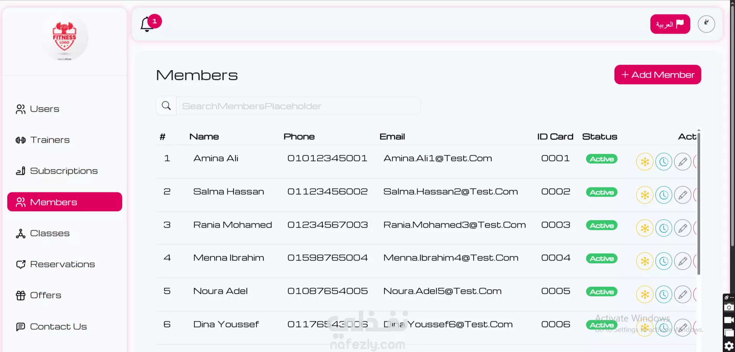Open the history clock icon for Noura Adel
The image size is (735, 352).
point(663,295)
